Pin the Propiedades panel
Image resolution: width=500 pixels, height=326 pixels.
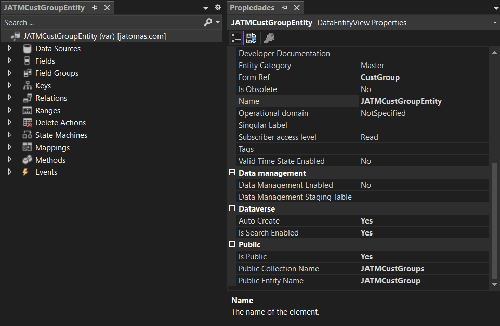point(284,7)
